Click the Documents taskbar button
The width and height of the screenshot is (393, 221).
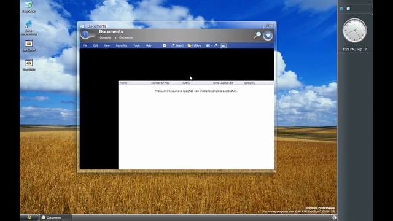pos(55,217)
